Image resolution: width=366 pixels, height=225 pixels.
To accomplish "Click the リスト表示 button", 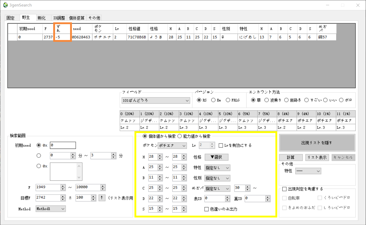I will 317,157.
